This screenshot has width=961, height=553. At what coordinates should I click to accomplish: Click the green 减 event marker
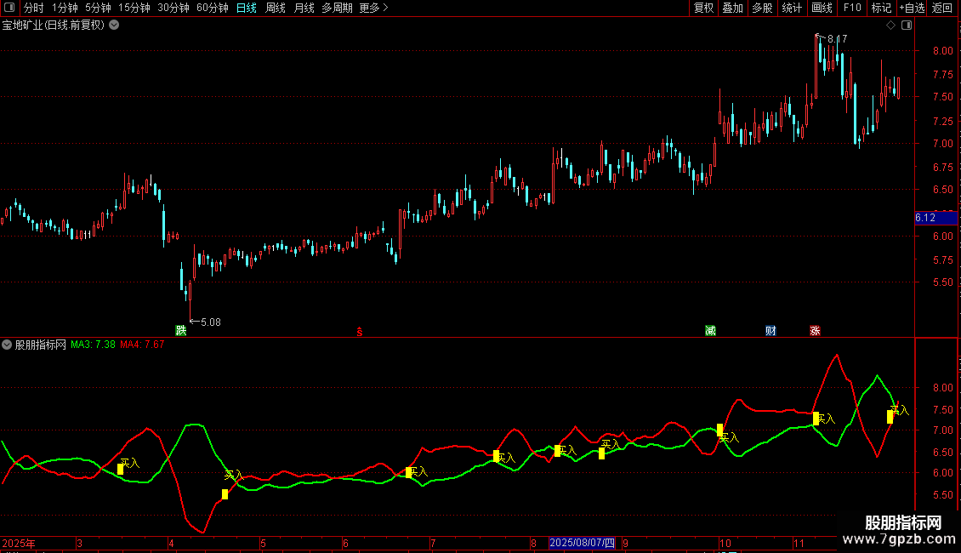pyautogui.click(x=710, y=330)
